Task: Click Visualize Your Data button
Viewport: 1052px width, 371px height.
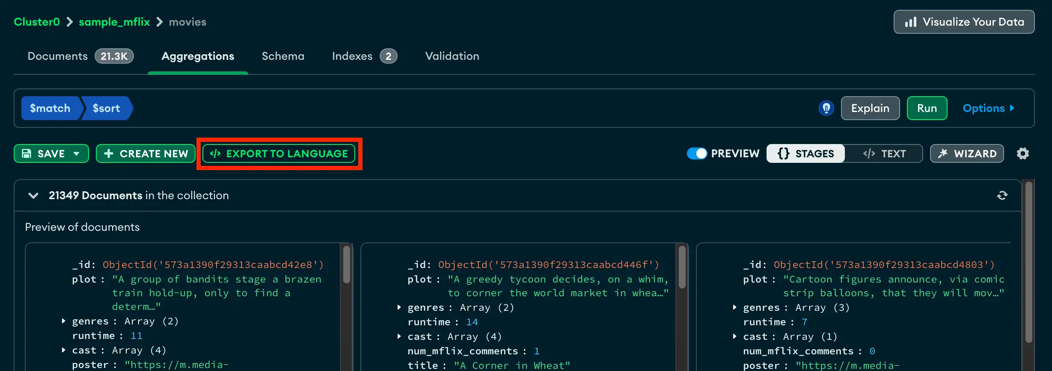Action: pyautogui.click(x=964, y=22)
